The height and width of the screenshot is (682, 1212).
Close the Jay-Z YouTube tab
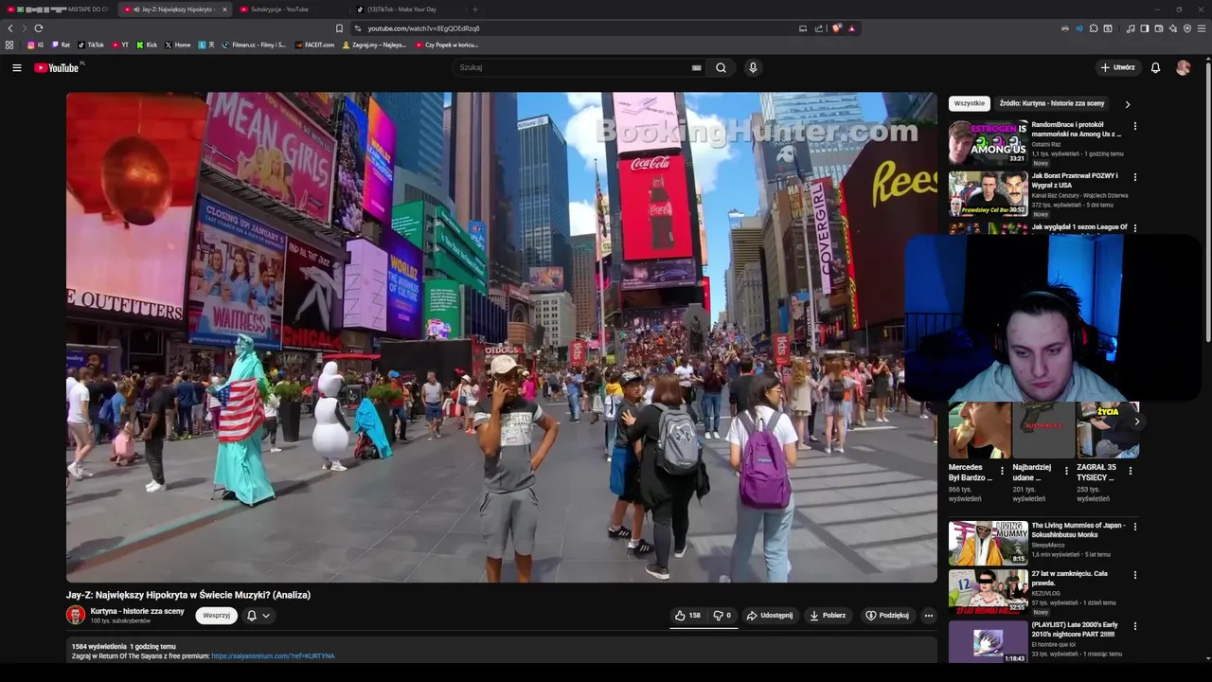(224, 9)
